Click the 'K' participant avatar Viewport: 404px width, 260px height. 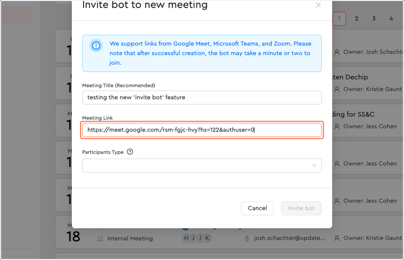207,238
